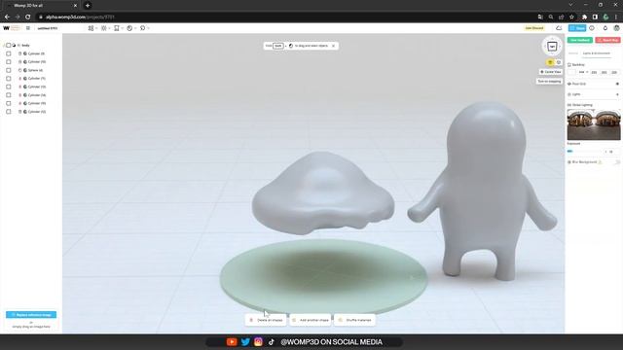Click the Global Lighting HDRI thumbnail
Screen dimensions: 623x350
click(x=594, y=124)
